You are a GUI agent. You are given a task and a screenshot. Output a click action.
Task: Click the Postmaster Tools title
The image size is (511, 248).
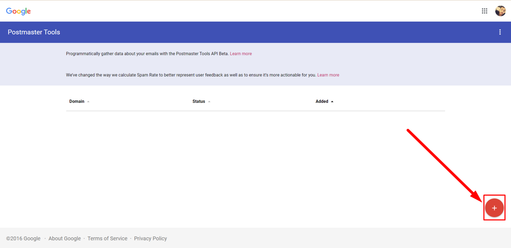[34, 32]
